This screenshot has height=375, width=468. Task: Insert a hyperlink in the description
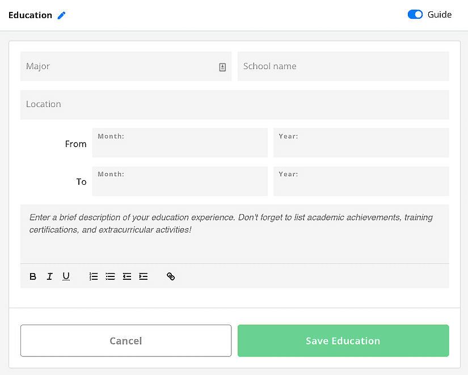click(x=171, y=276)
